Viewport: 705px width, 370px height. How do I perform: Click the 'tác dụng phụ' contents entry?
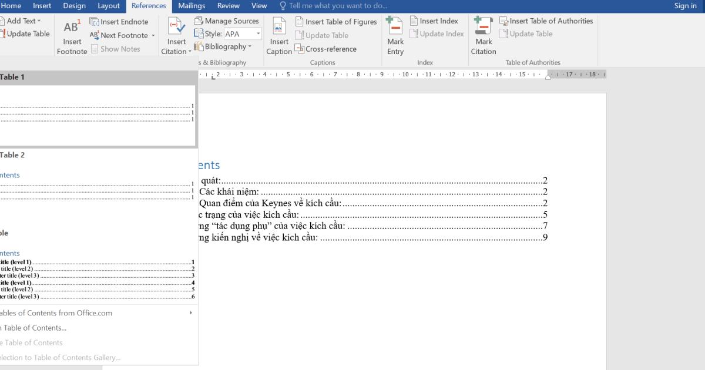pyautogui.click(x=374, y=226)
